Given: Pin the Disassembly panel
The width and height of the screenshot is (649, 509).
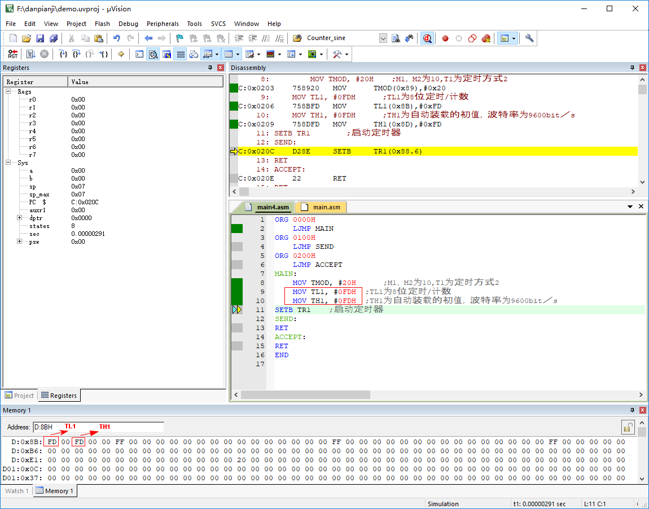Looking at the screenshot, I should [x=632, y=68].
